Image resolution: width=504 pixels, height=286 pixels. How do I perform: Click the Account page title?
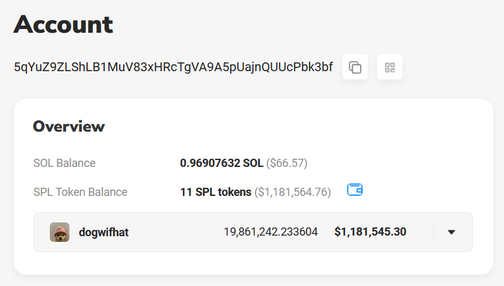tap(63, 25)
